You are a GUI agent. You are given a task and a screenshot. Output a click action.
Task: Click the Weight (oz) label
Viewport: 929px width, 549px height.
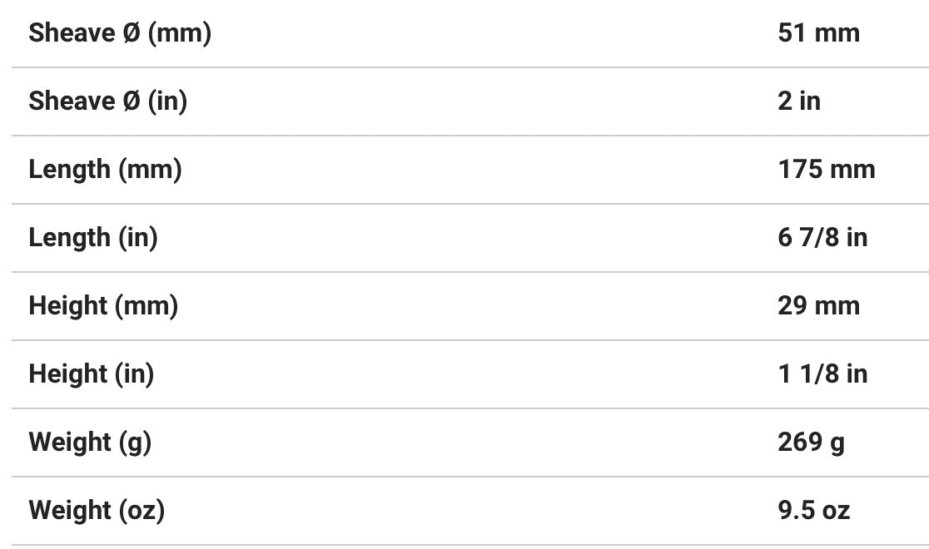(x=97, y=511)
